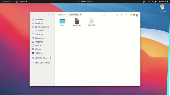Viewport: 170px width, 95px height.
Task: Go back with the left arrow
Action: 48,15
